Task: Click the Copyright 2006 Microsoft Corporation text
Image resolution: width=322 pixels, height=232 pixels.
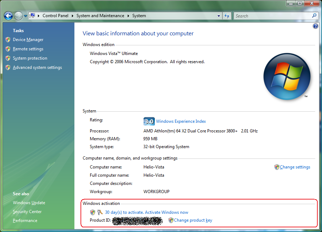Action: pyautogui.click(x=147, y=62)
